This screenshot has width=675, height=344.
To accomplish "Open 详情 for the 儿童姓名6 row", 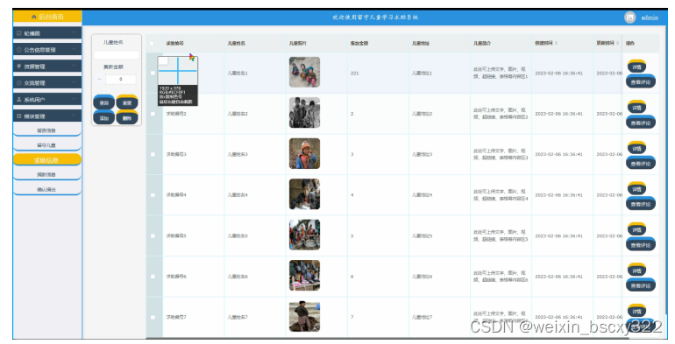I will tap(636, 270).
